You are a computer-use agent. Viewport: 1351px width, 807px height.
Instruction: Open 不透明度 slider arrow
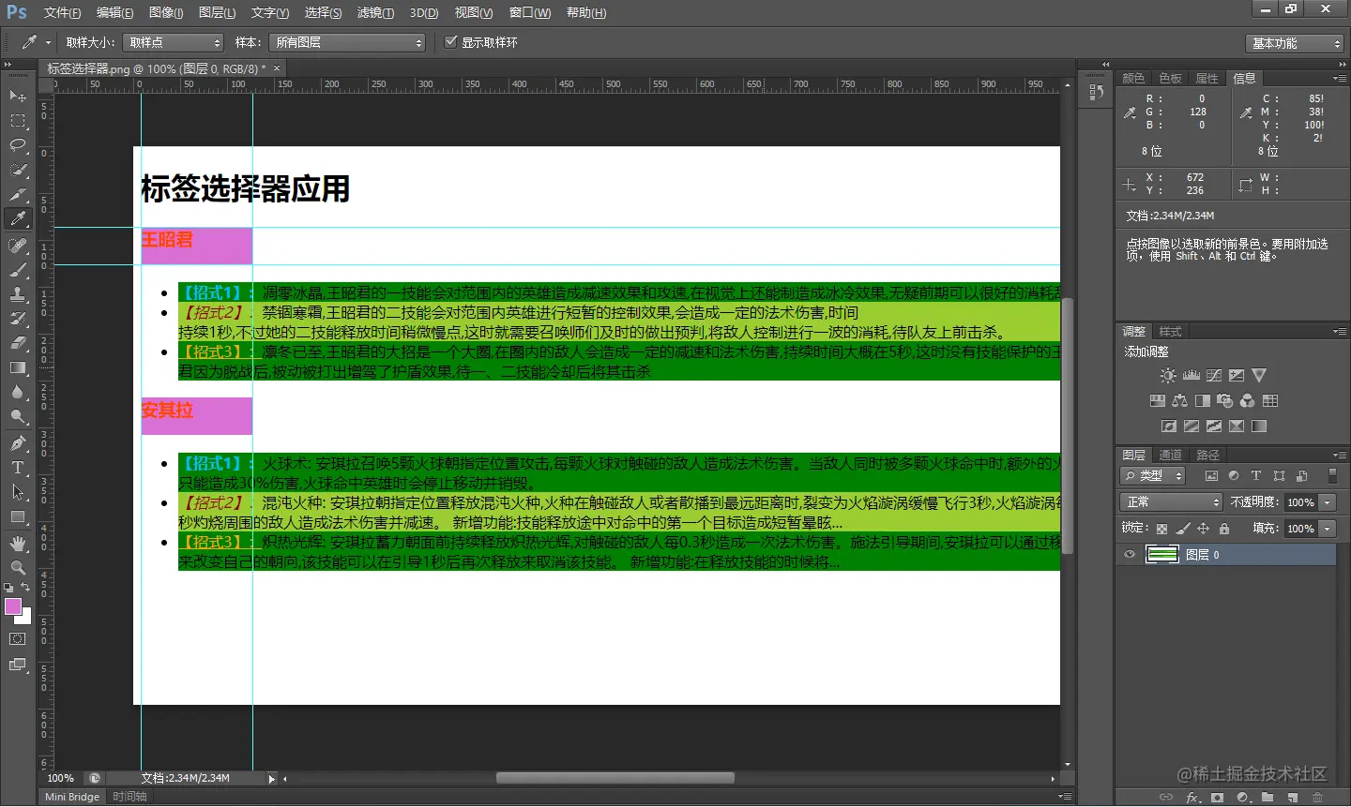tap(1328, 502)
